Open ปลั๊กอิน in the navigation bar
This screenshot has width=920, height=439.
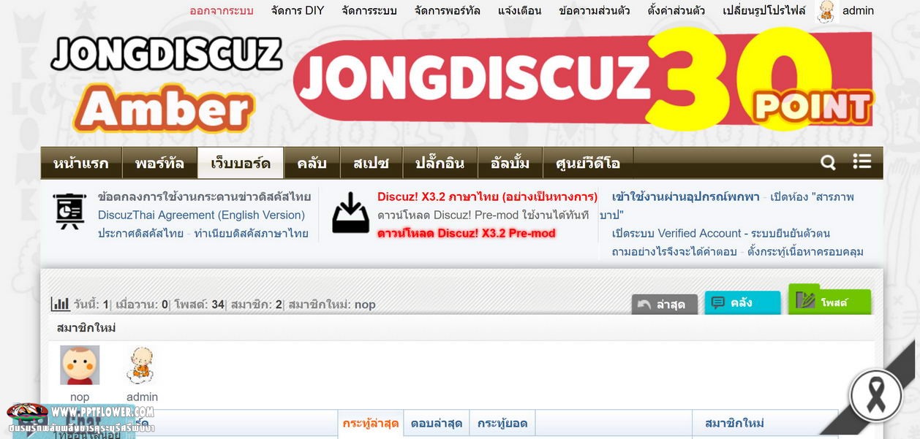pyautogui.click(x=440, y=163)
